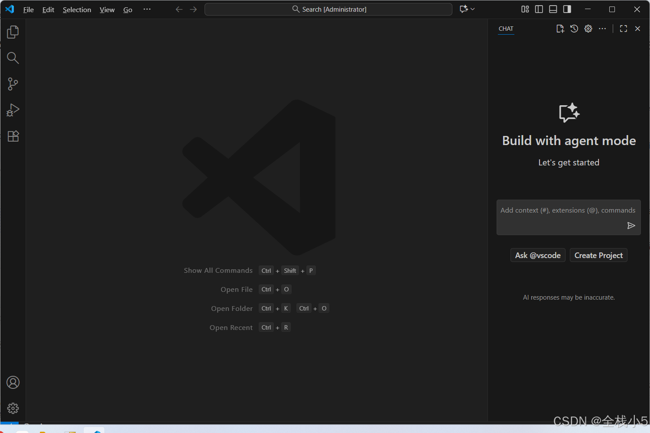Click the Search [Administrator] command center
Image resolution: width=650 pixels, height=433 pixels.
[x=328, y=9]
